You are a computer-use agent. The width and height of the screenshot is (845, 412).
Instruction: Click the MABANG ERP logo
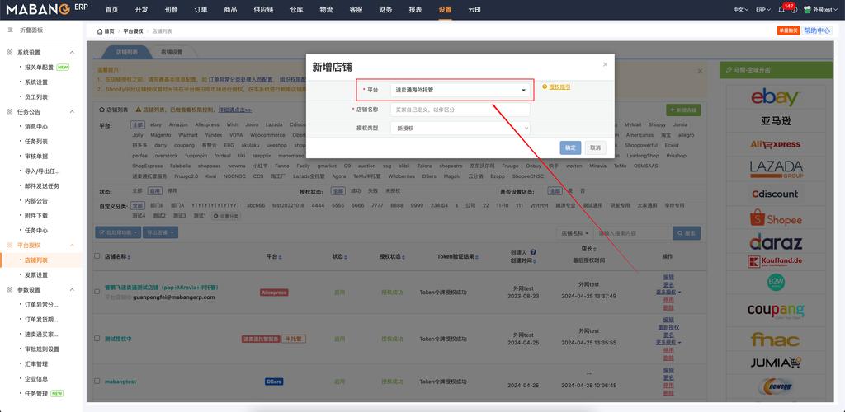click(x=47, y=9)
